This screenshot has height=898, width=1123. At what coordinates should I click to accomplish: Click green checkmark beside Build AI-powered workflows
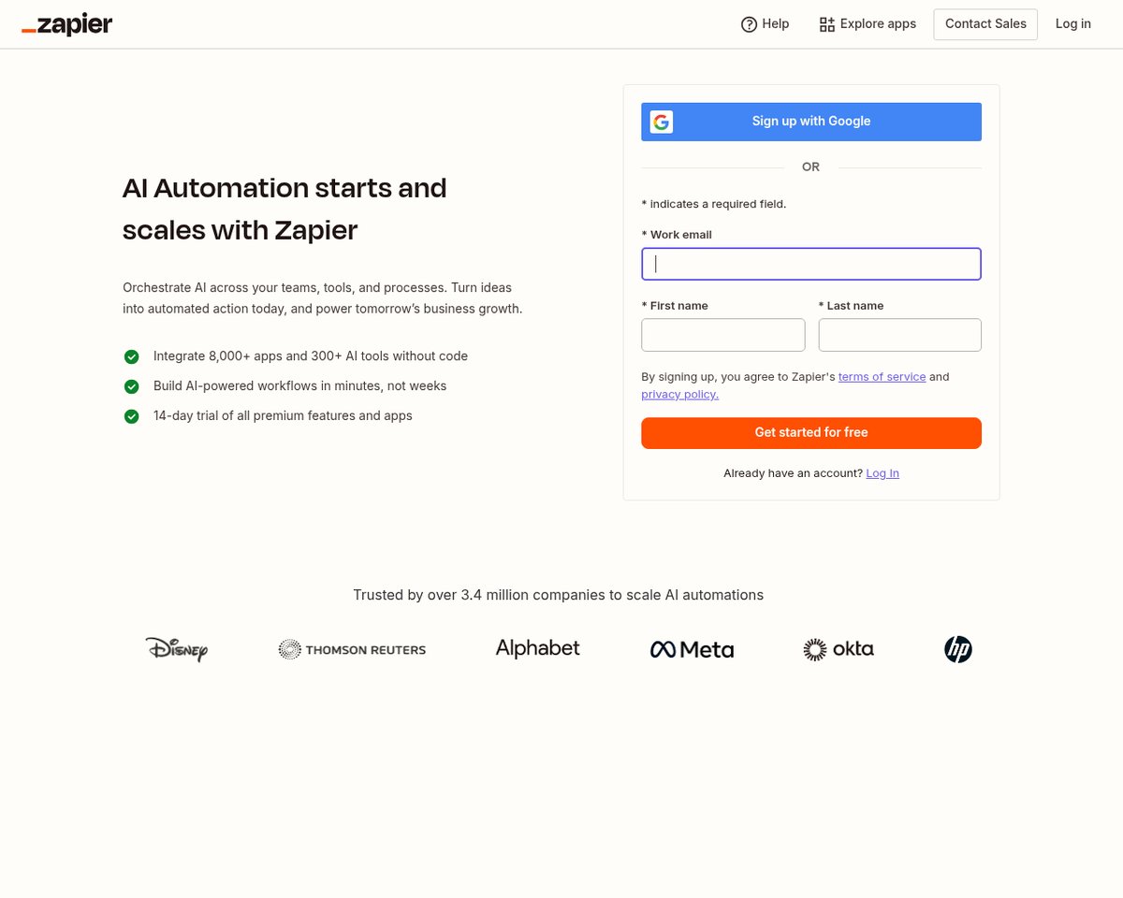[132, 386]
